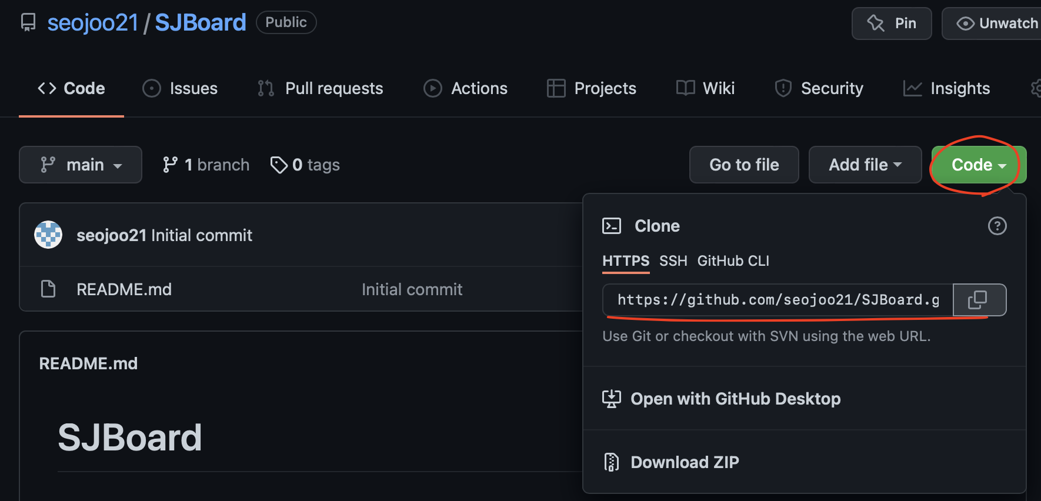Open the Wiki tab
The image size is (1041, 501).
[x=705, y=88]
